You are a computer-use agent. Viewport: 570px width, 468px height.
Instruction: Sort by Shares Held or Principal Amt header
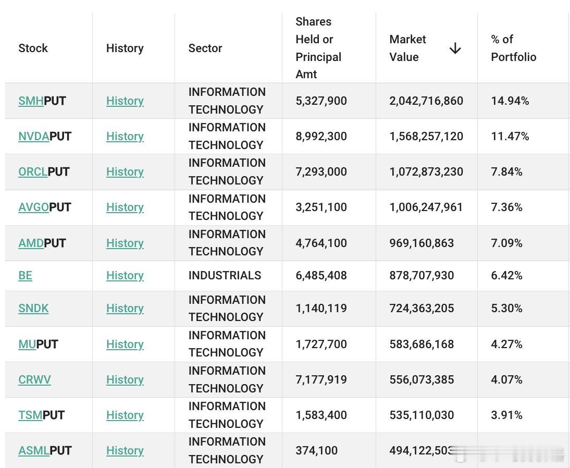[318, 48]
